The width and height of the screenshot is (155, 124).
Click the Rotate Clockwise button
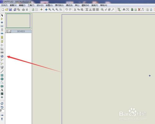(2, 104)
